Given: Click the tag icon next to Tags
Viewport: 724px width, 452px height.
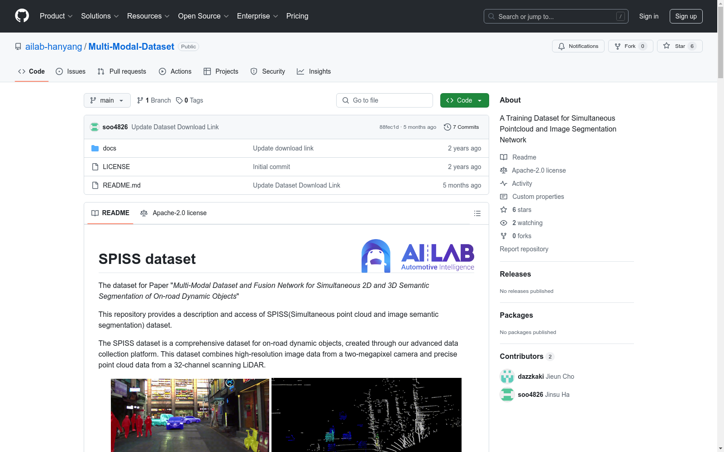Looking at the screenshot, I should (179, 100).
